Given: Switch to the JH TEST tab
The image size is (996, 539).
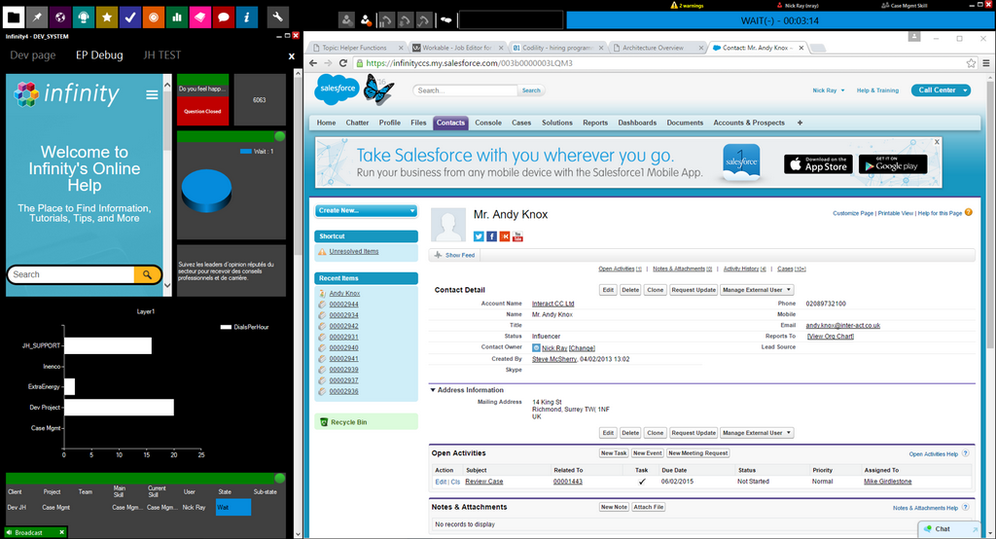Looking at the screenshot, I should (162, 55).
